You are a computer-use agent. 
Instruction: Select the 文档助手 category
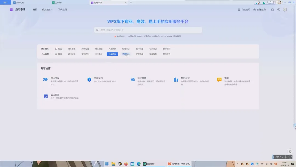tap(85, 54)
